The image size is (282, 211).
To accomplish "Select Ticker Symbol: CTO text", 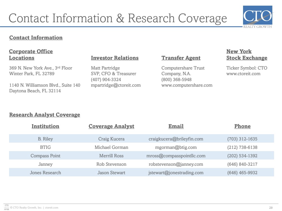I will [x=247, y=68].
